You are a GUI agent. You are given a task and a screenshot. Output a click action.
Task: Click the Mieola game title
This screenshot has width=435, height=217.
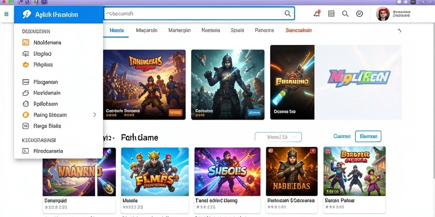130,200
